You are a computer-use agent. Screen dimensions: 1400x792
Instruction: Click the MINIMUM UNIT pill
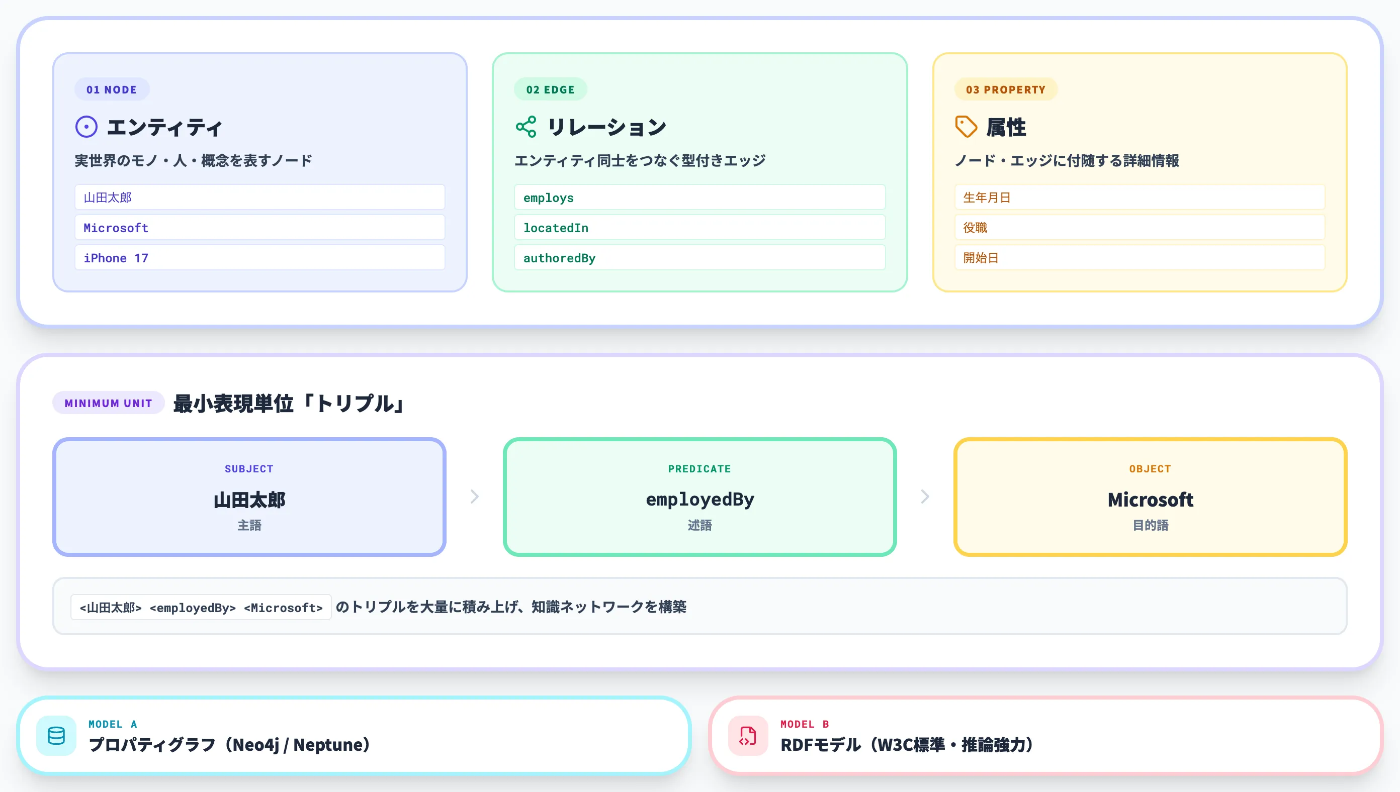(x=108, y=403)
